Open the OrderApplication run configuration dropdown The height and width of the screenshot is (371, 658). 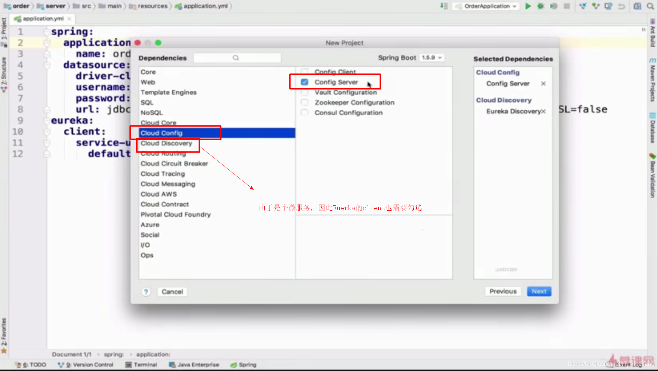pos(486,6)
